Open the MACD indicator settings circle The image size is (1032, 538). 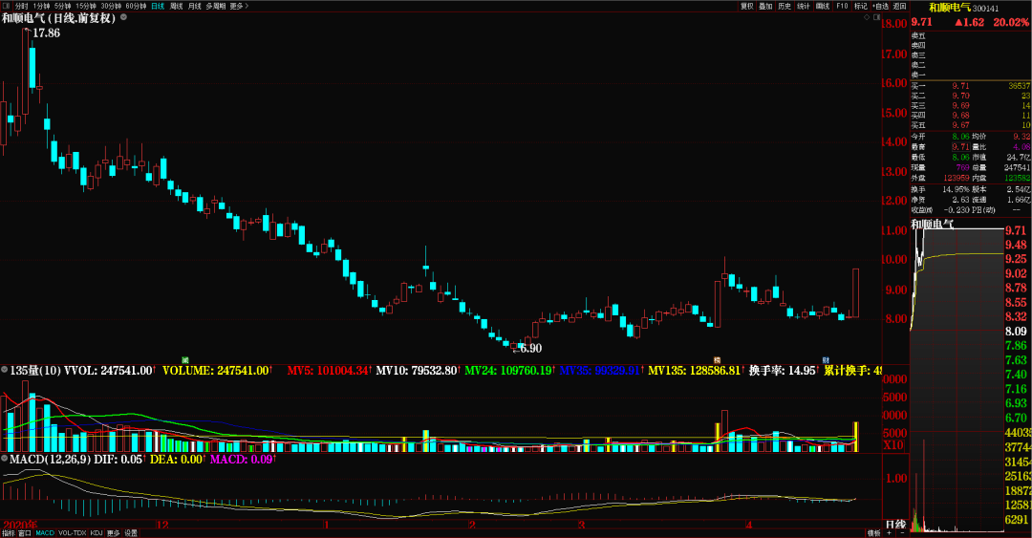[x=5, y=459]
